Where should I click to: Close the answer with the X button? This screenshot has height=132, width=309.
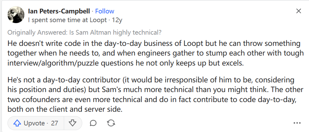299,11
